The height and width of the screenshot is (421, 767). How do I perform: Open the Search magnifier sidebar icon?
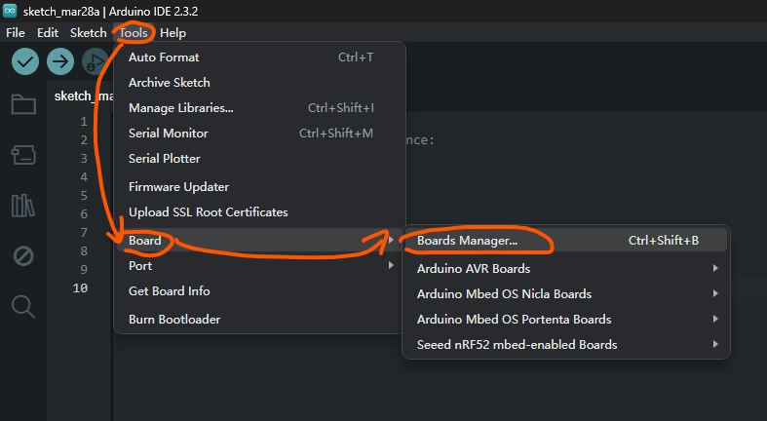pos(23,307)
